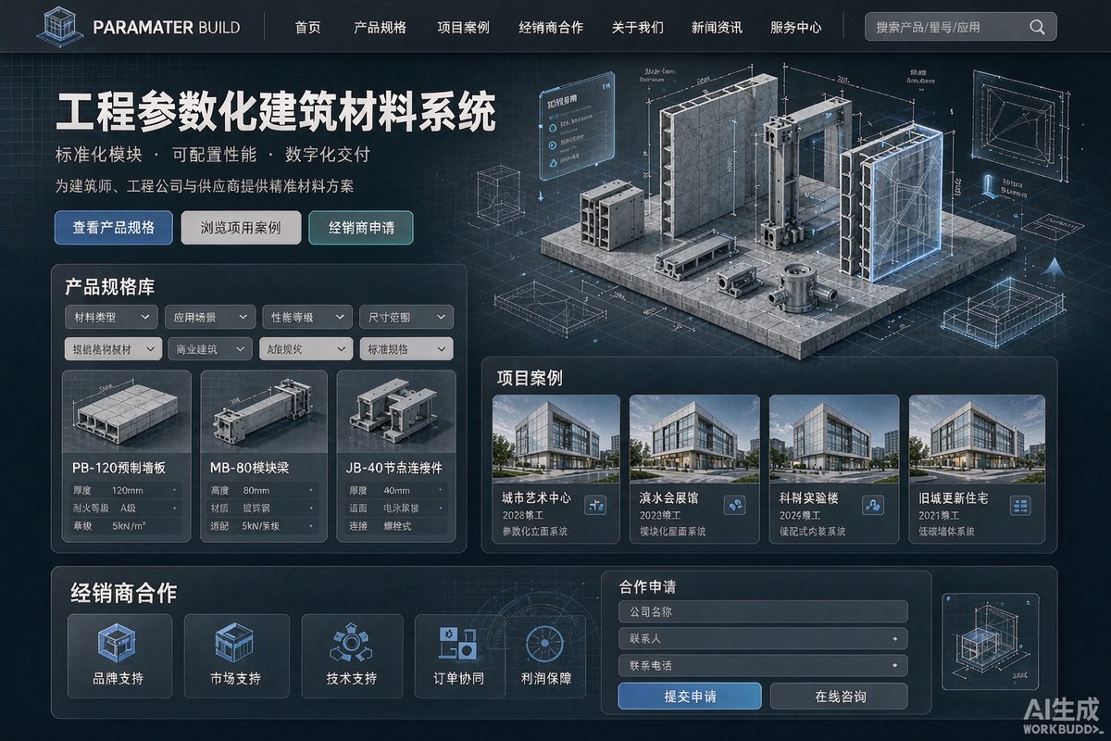This screenshot has width=1111, height=741.
Task: Open the wireframe cube preview beside 合作申请
Action: point(990,641)
